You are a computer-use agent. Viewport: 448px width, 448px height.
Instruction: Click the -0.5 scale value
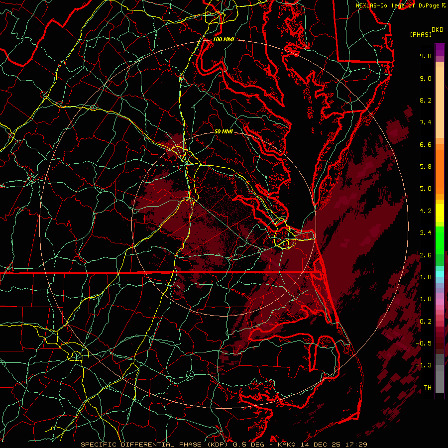click(x=424, y=343)
